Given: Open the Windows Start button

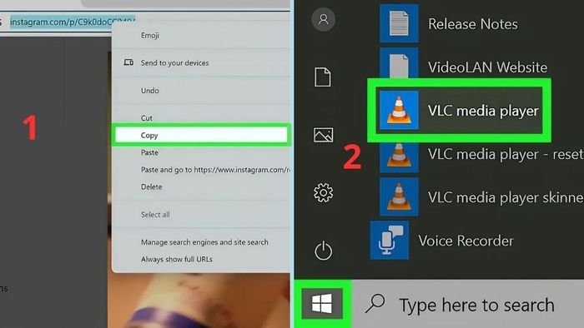Looking at the screenshot, I should point(322,304).
